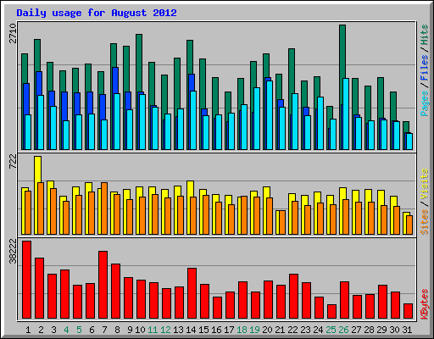Click the orange sites bar for day 7
The width and height of the screenshot is (434, 339).
coord(104,208)
